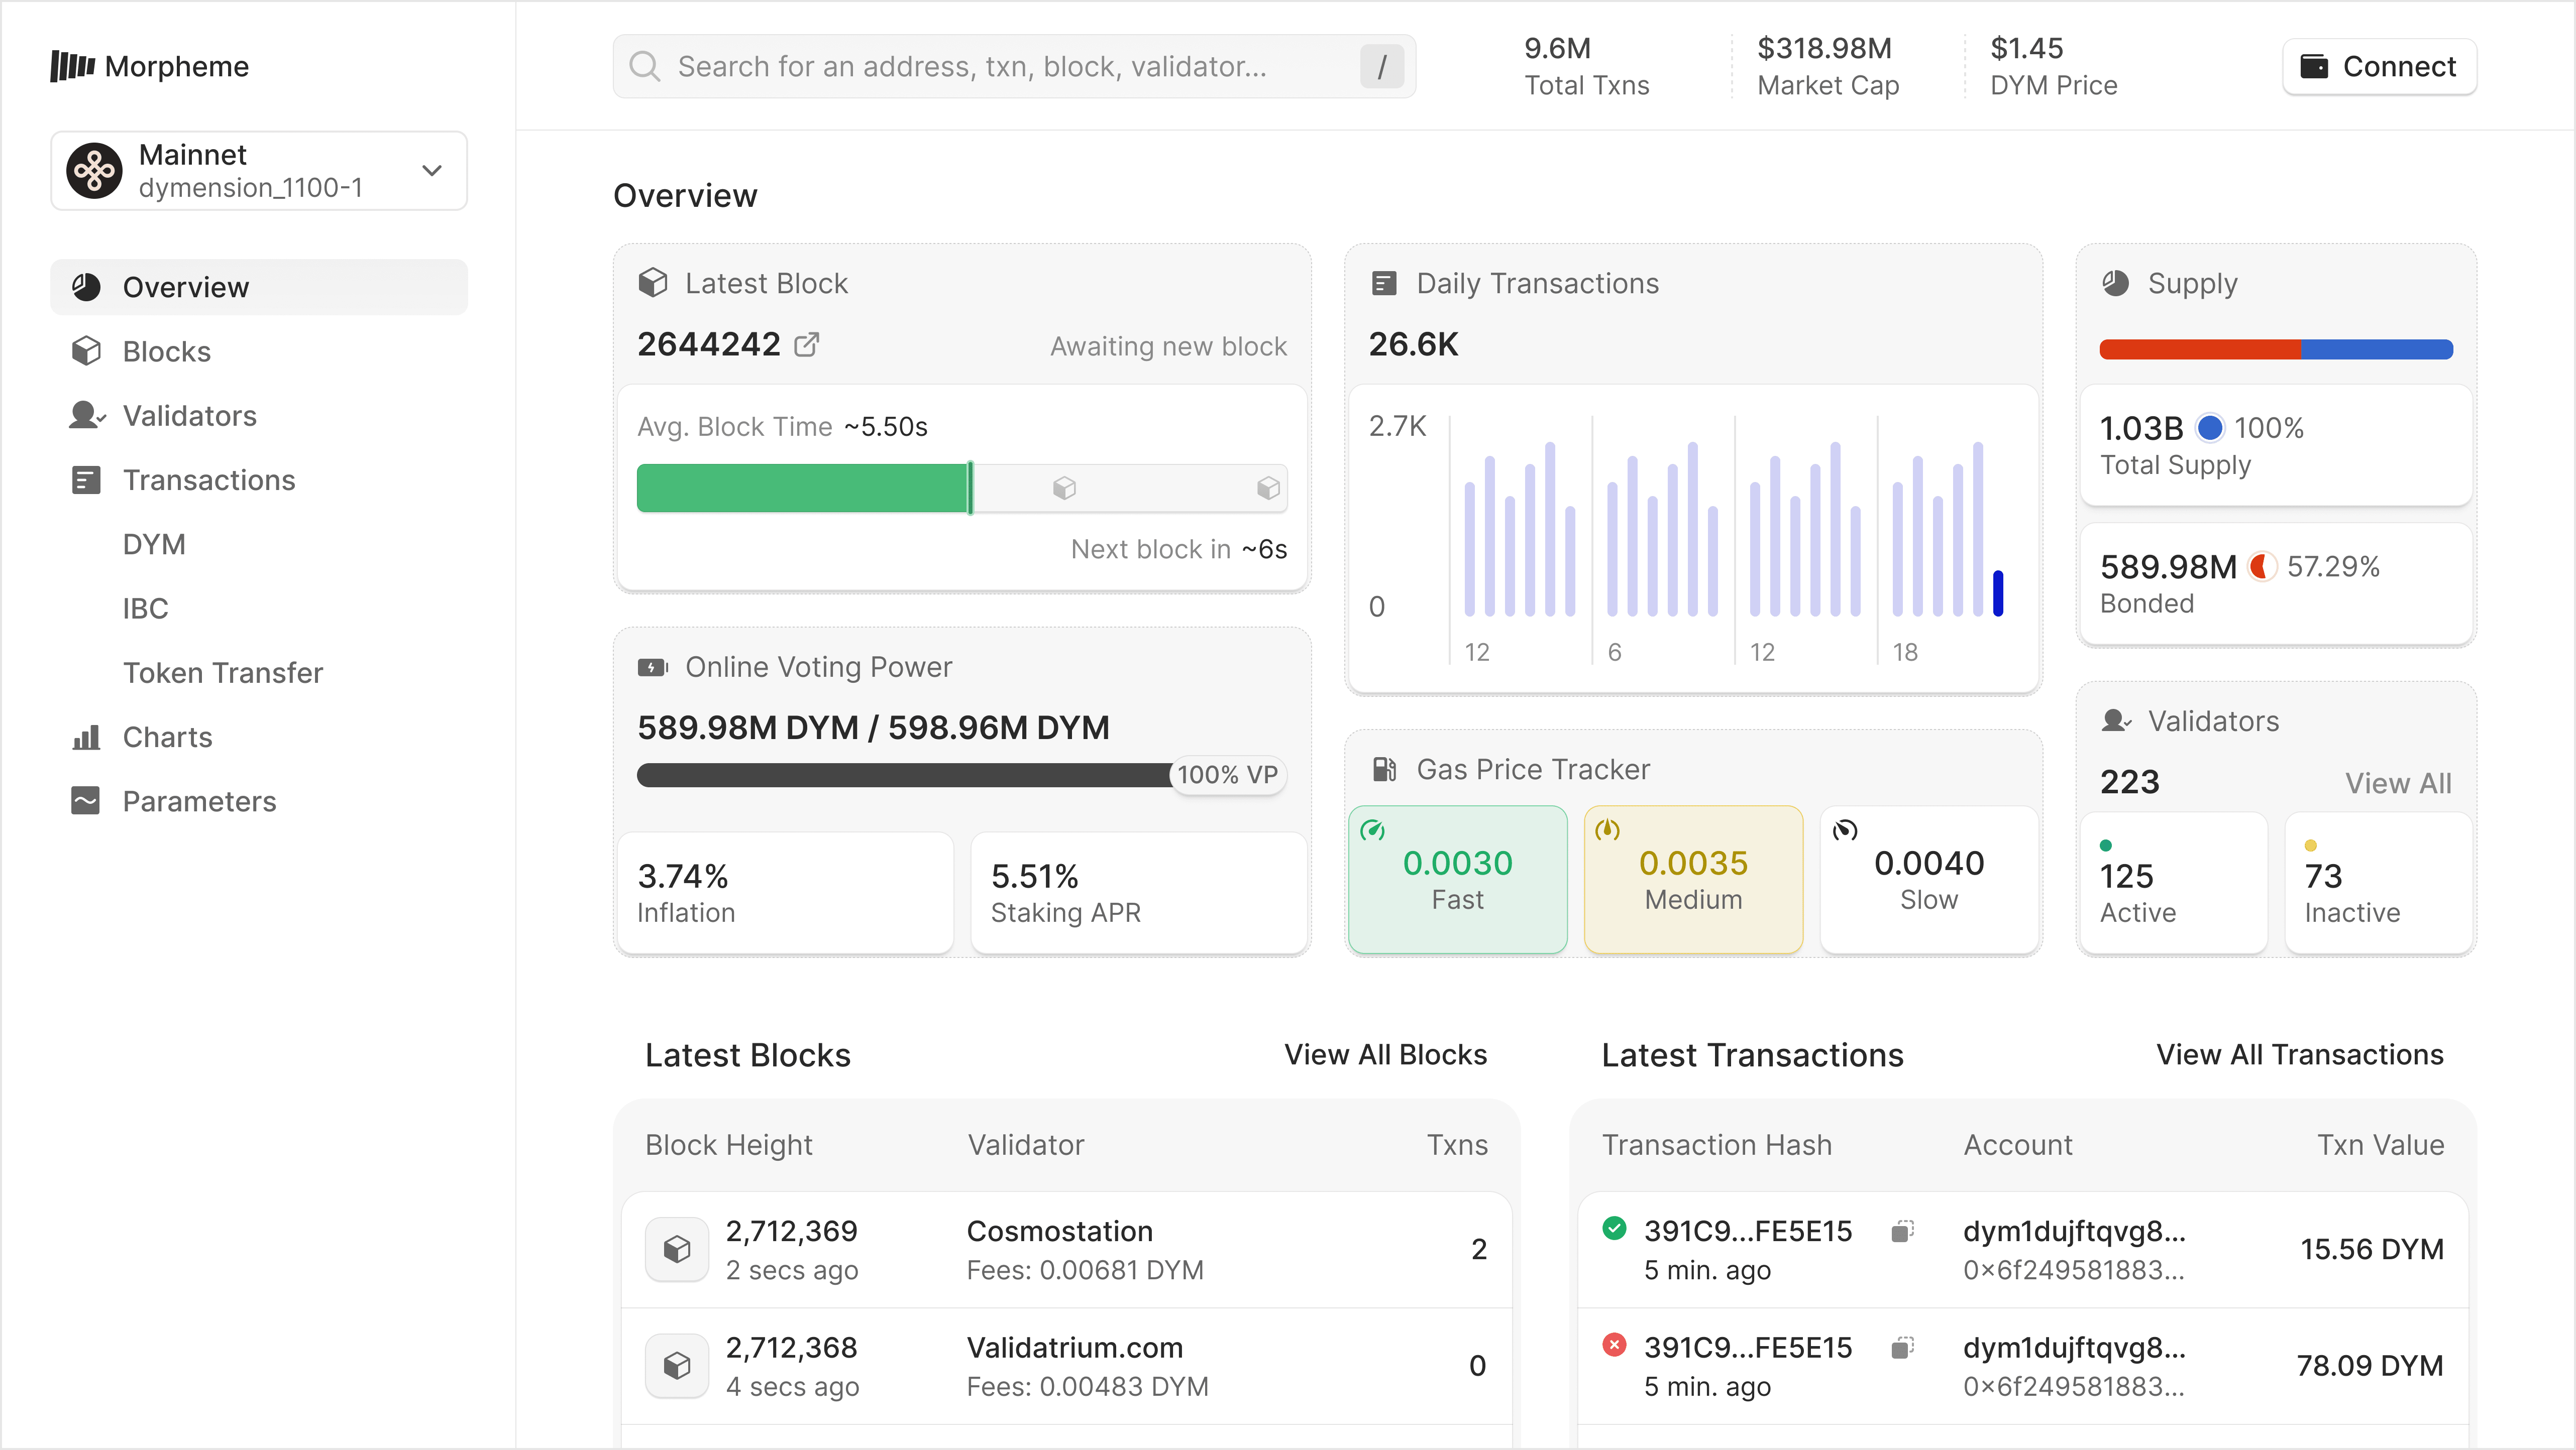Click the Morpheme logo icon
This screenshot has height=1450, width=2576.
73,67
